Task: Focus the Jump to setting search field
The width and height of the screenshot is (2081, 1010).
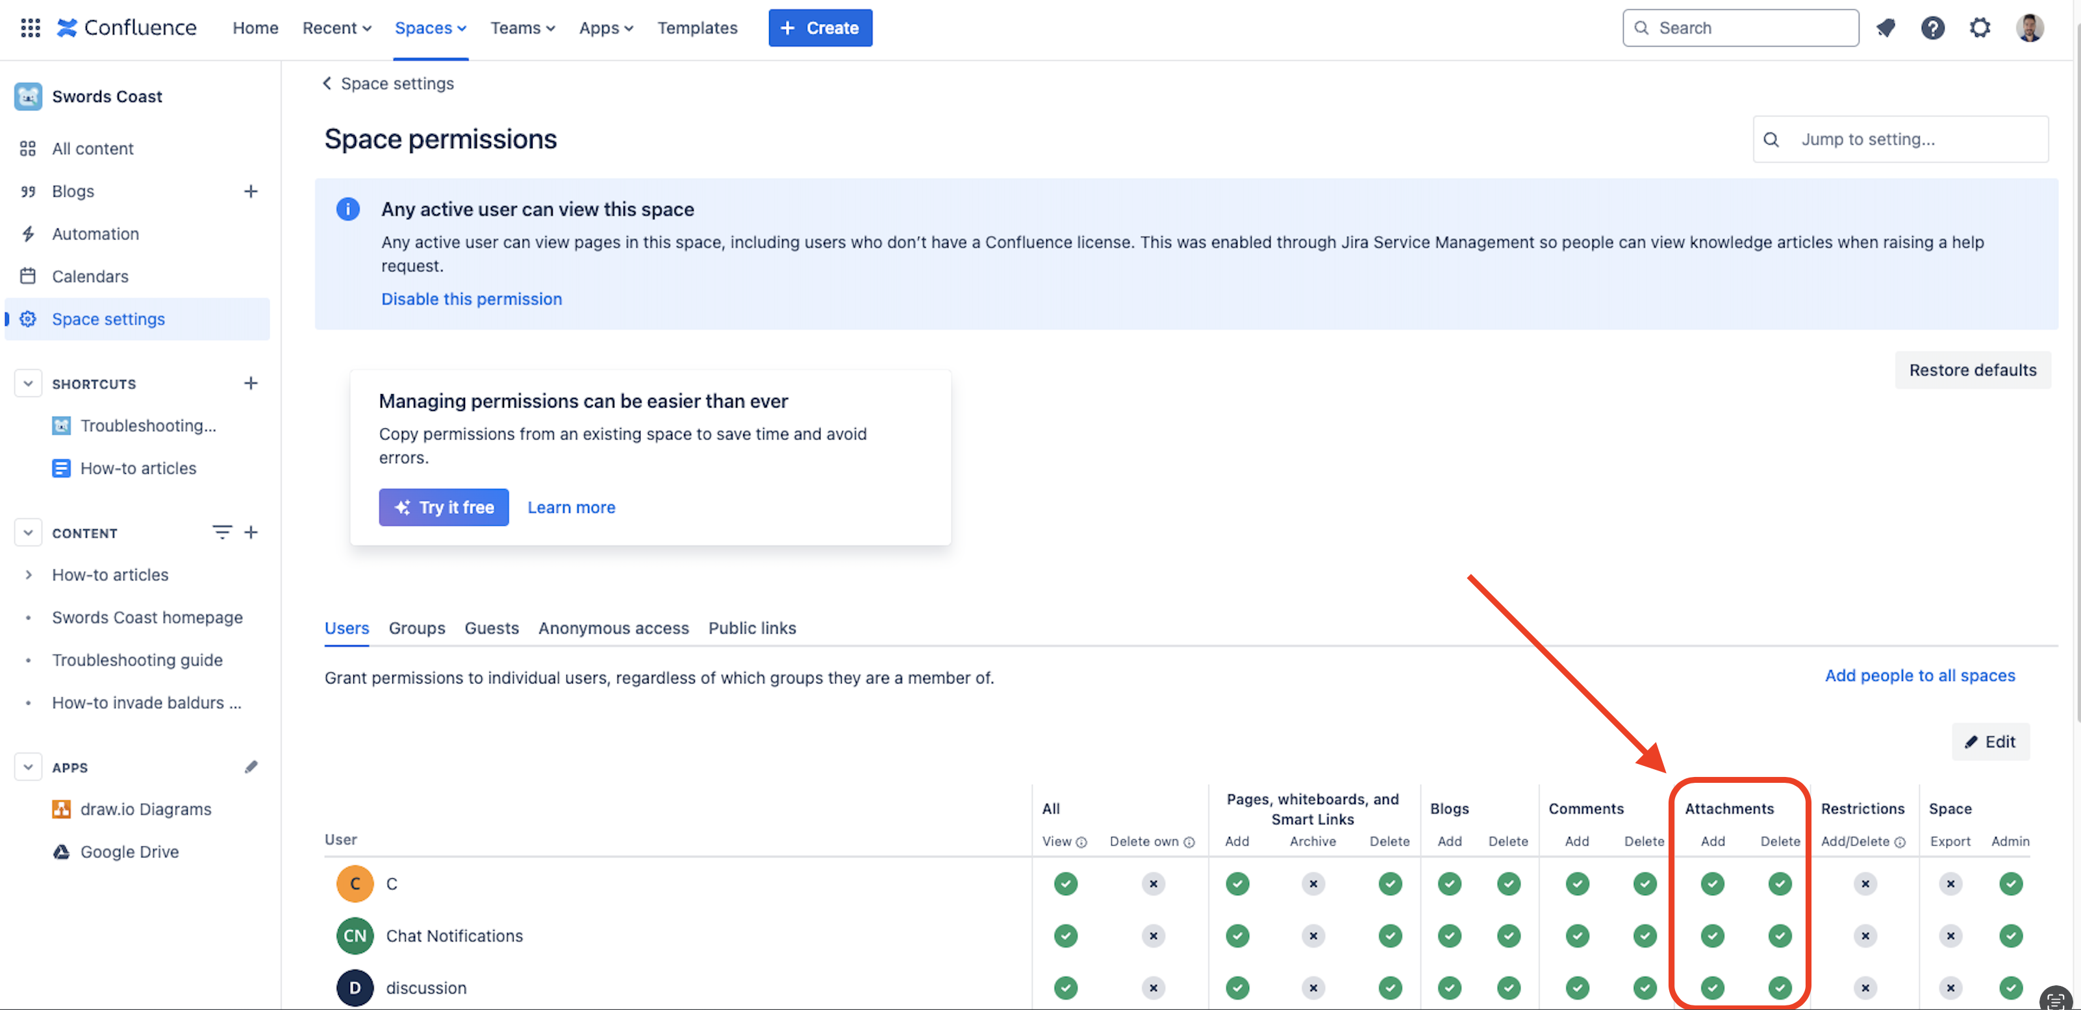Action: coord(1915,139)
